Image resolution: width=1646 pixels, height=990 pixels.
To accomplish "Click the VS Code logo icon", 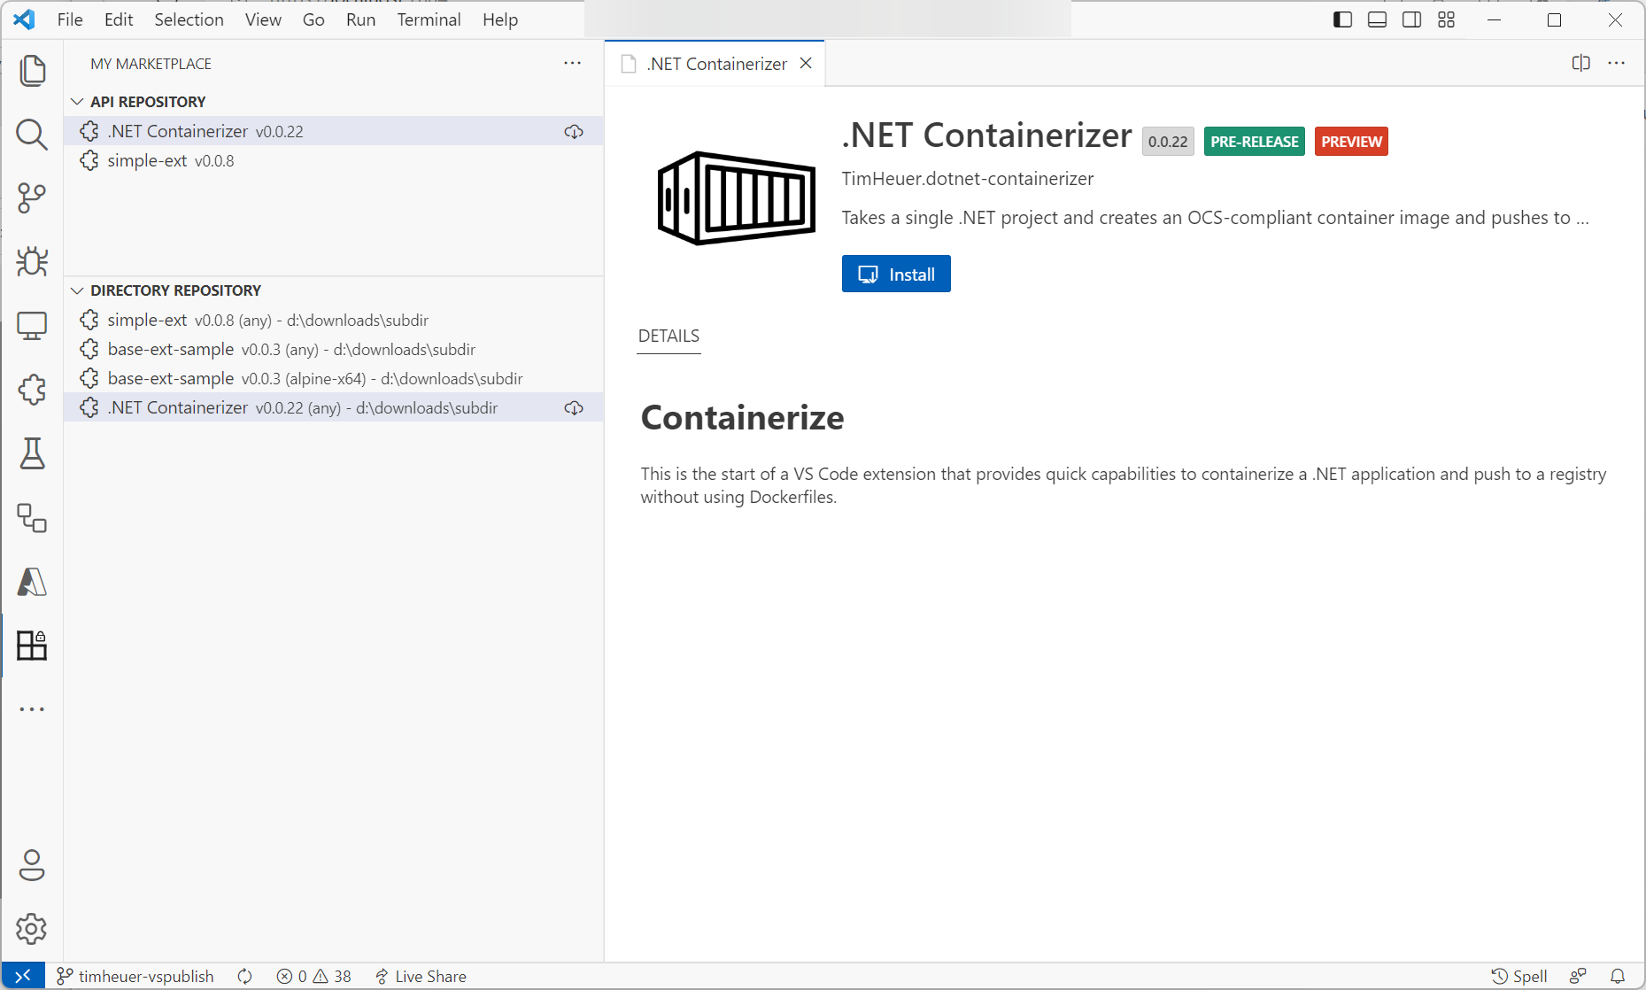I will click(x=24, y=19).
